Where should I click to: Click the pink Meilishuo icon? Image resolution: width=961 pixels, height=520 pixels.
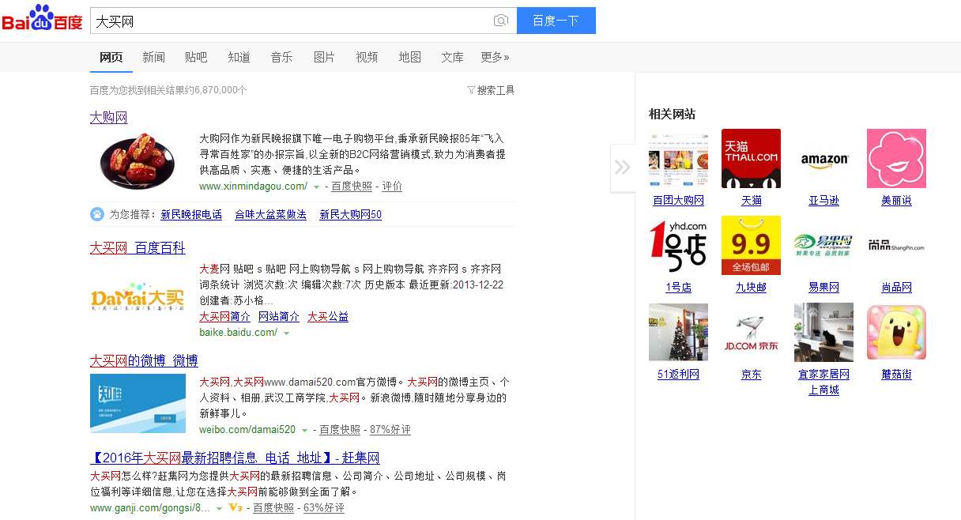coord(896,158)
